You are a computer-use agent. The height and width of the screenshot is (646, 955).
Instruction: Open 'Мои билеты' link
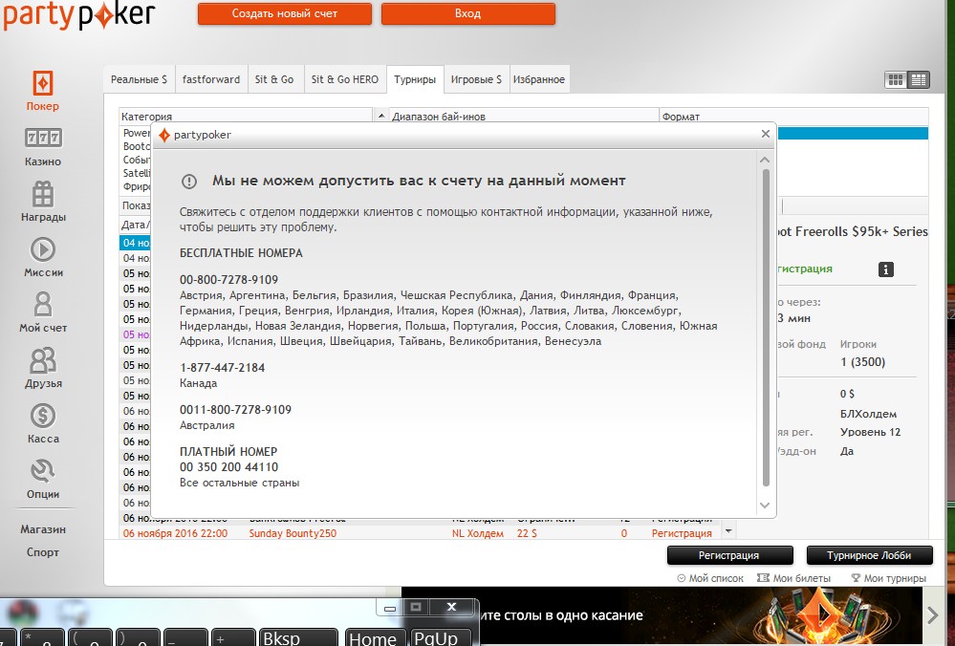coord(793,578)
